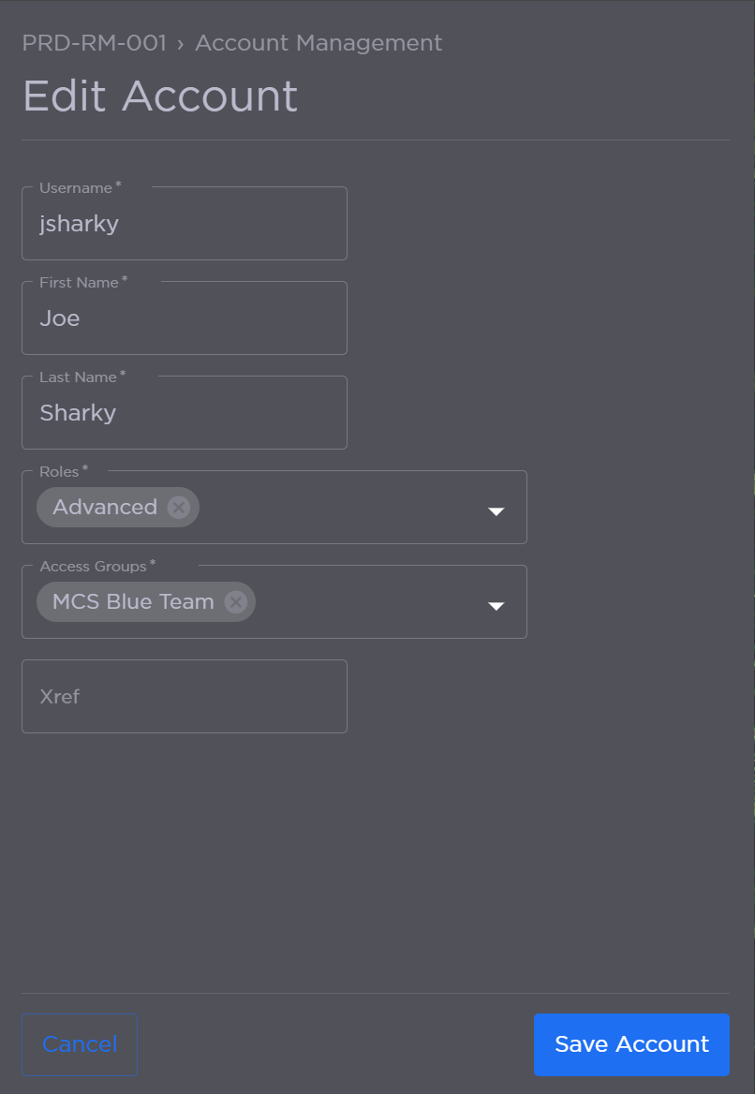Viewport: 755px width, 1094px height.
Task: Navigate to PRD-RM-001 via breadcrumb
Action: [x=94, y=43]
